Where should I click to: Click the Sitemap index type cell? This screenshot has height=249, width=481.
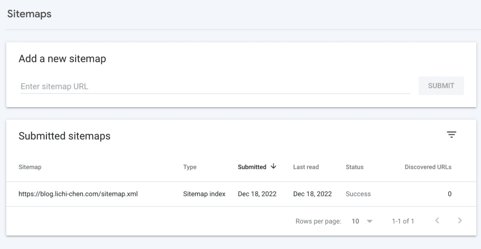coord(204,194)
